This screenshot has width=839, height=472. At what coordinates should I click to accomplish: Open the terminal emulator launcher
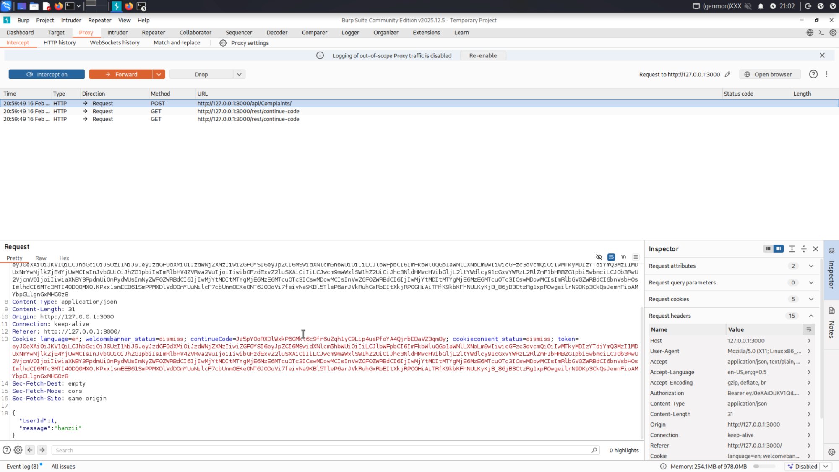point(70,6)
